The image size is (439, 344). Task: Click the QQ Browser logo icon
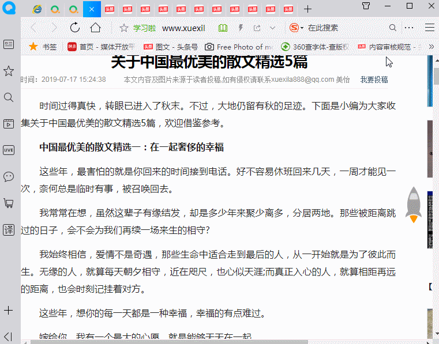point(9,7)
